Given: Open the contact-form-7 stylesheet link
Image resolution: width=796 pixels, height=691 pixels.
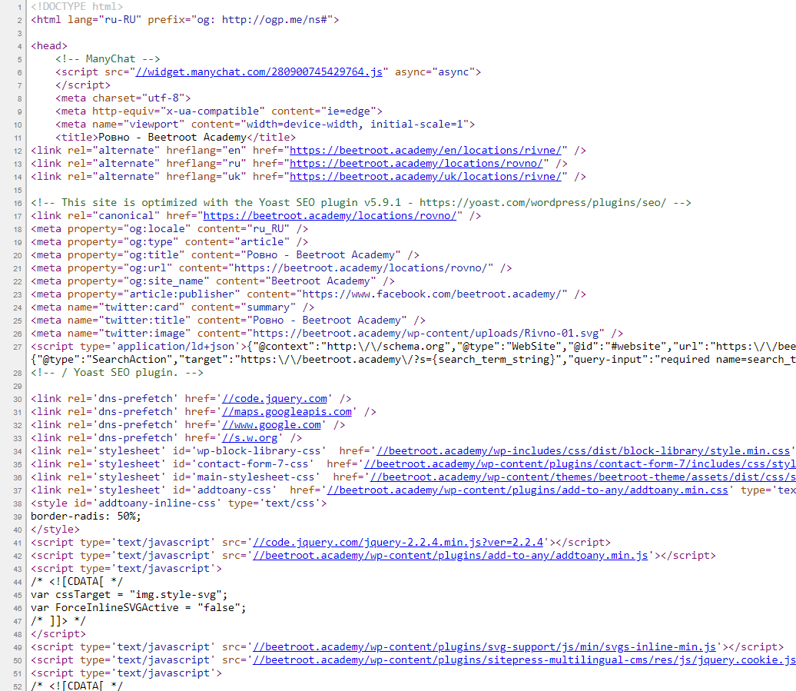Looking at the screenshot, I should pyautogui.click(x=580, y=464).
